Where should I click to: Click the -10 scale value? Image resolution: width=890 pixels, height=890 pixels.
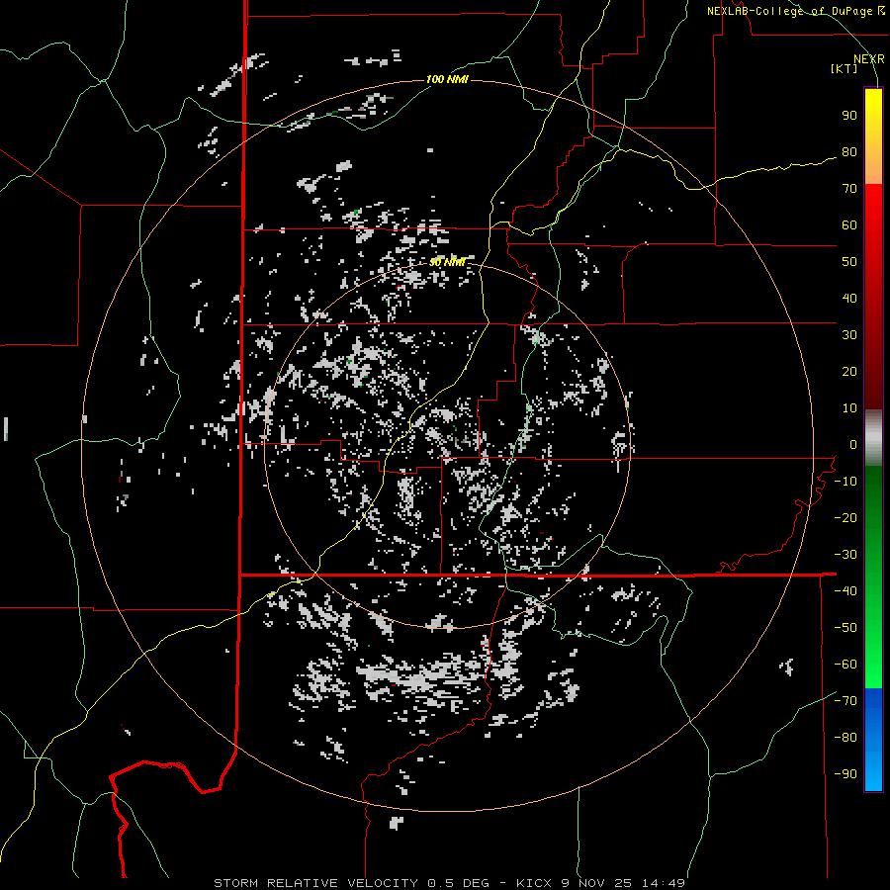pyautogui.click(x=845, y=482)
